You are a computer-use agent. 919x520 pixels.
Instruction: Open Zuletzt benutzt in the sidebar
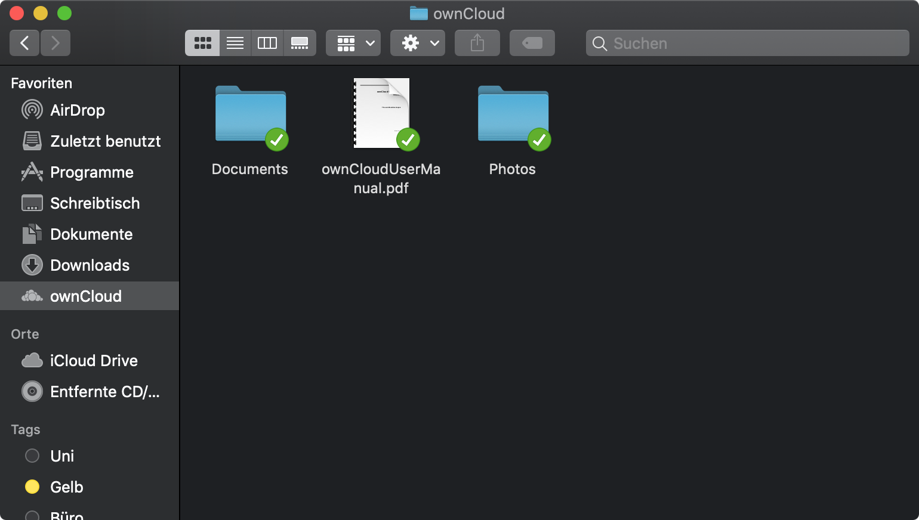click(x=90, y=141)
